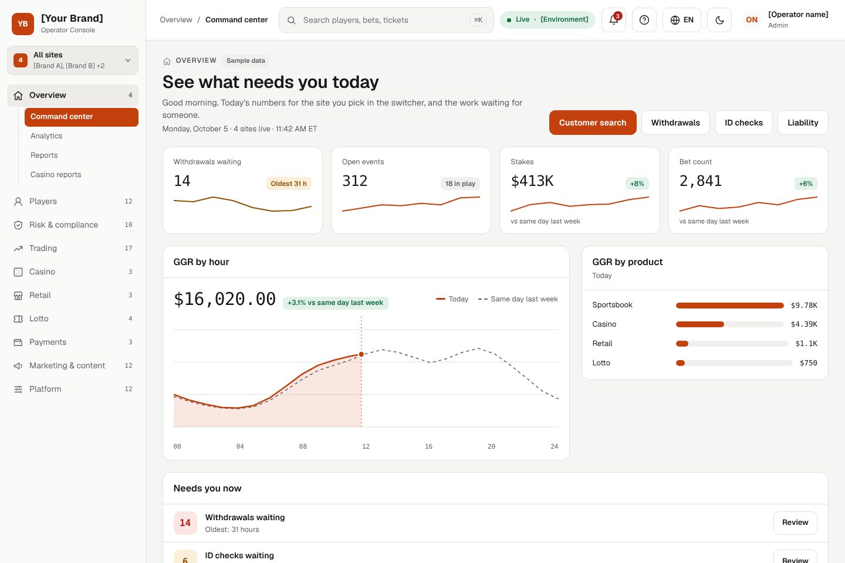
Task: Open the Live environment selector
Action: (x=547, y=20)
